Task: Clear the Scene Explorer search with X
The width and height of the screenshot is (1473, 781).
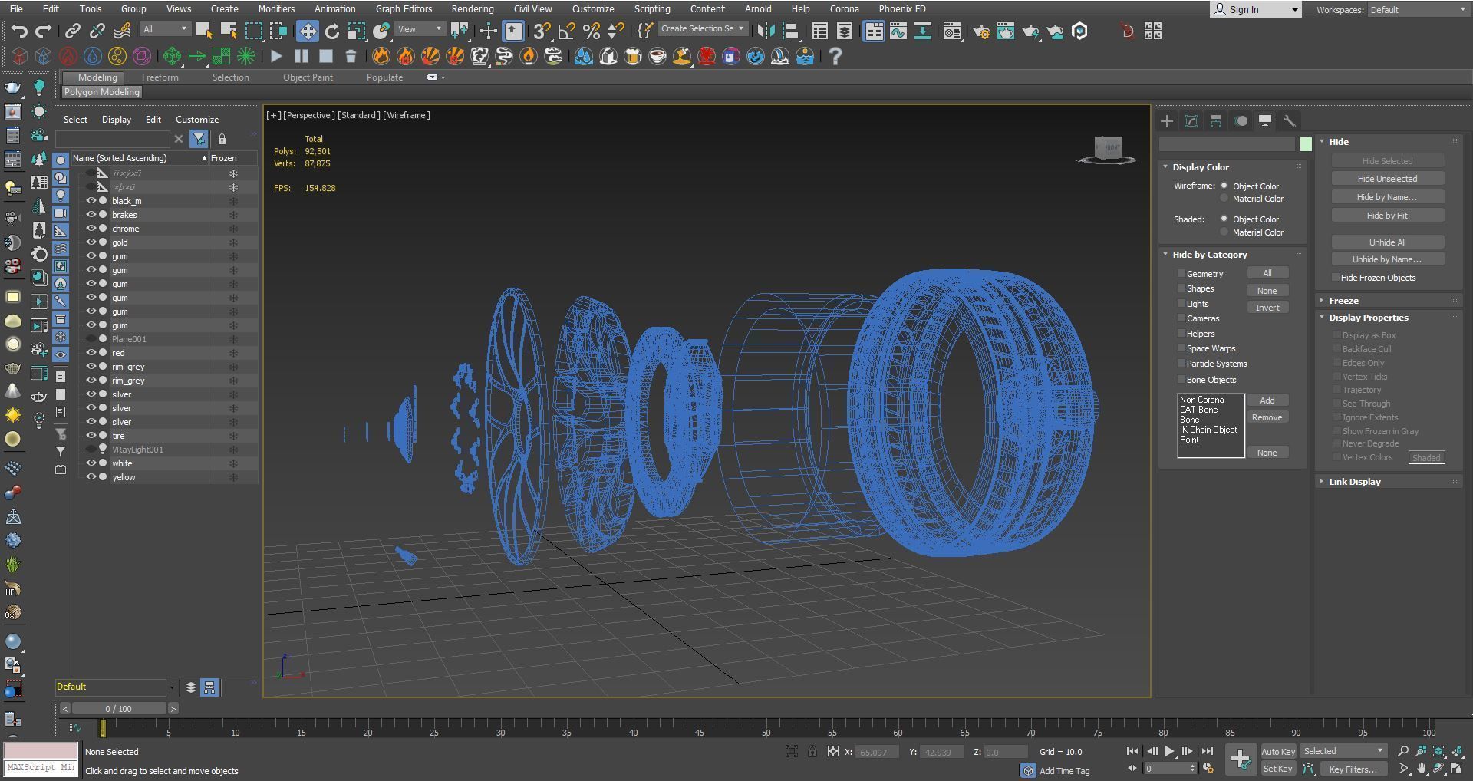Action: [x=179, y=139]
